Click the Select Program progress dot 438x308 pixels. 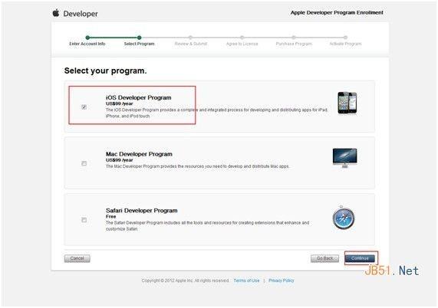click(139, 38)
